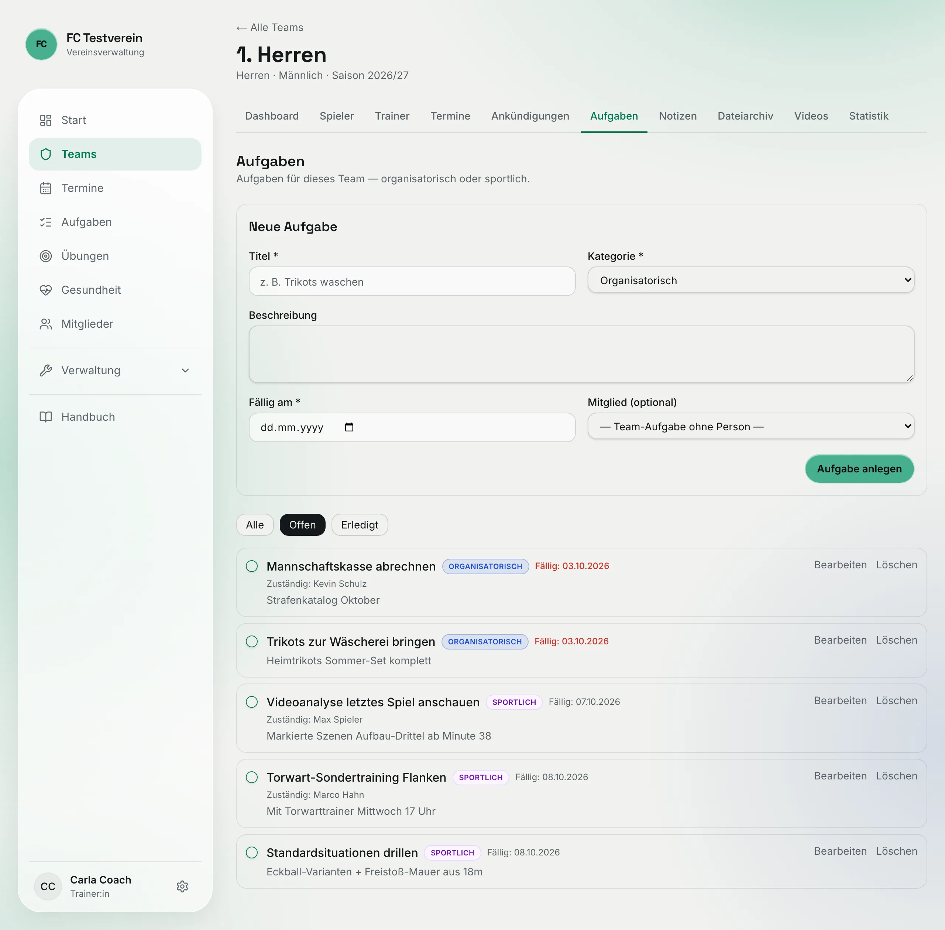Image resolution: width=945 pixels, height=930 pixels.
Task: Show all tasks with Alle filter
Action: 255,524
